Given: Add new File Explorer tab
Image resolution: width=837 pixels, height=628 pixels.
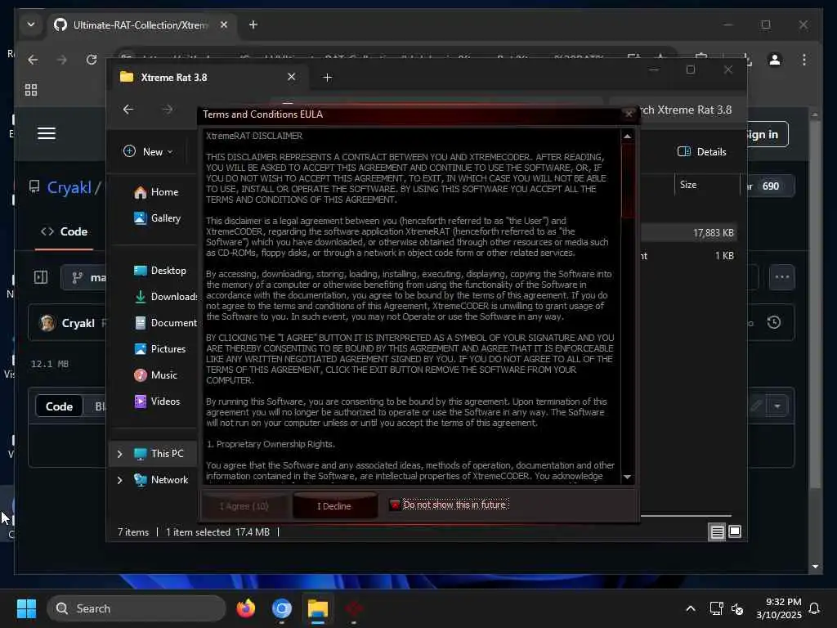Looking at the screenshot, I should coord(327,78).
